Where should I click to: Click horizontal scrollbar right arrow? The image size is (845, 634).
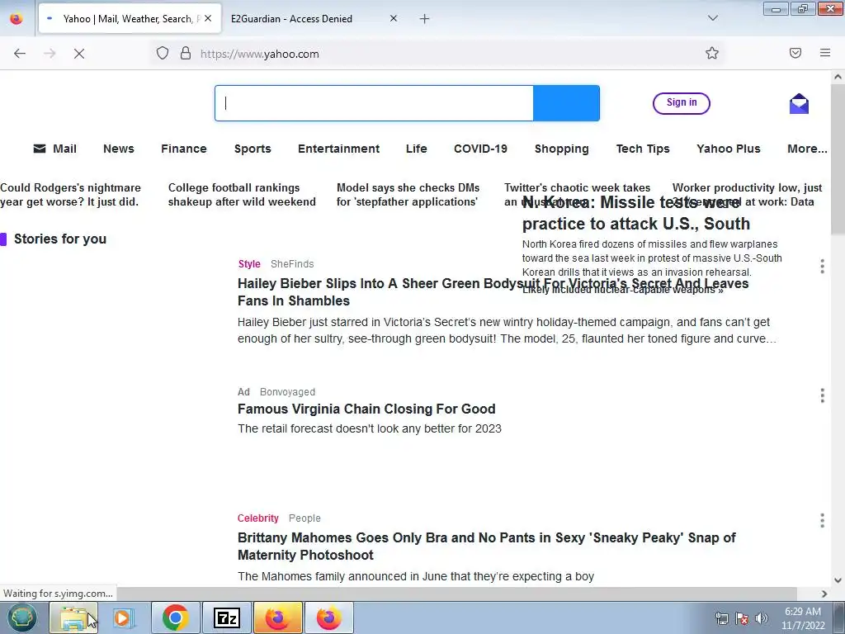click(824, 594)
